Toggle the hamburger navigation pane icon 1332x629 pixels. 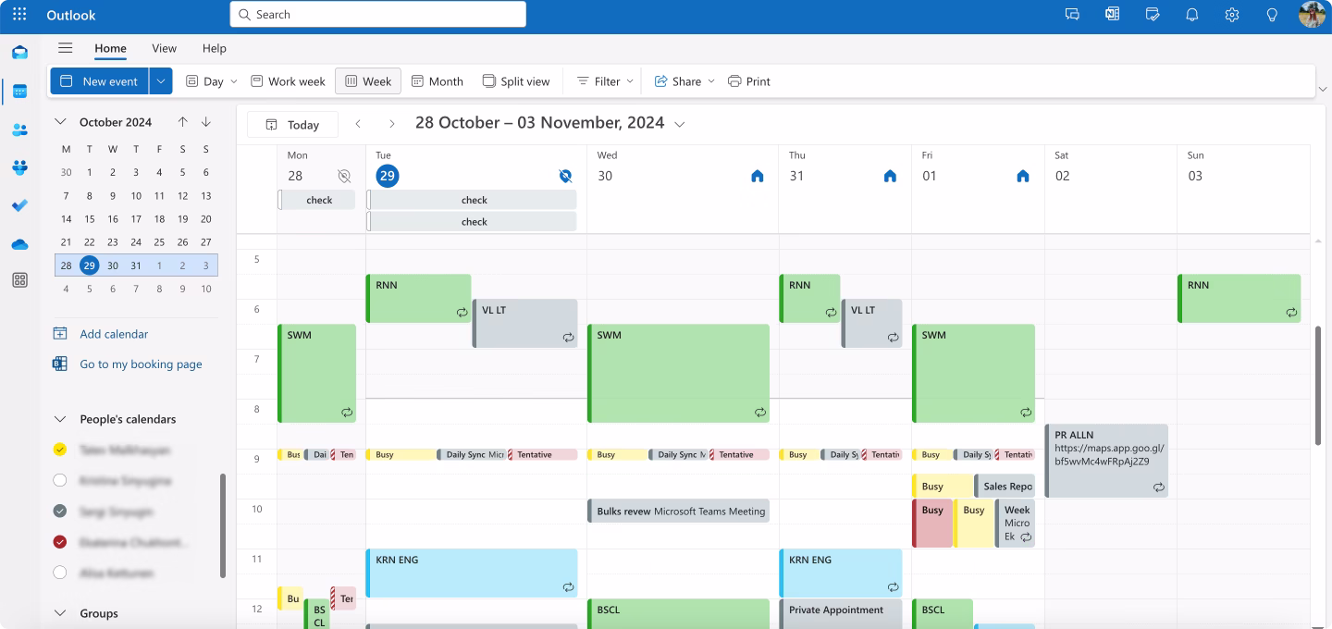[x=65, y=48]
